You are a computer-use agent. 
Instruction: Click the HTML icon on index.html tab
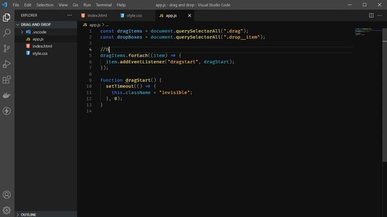(x=83, y=16)
